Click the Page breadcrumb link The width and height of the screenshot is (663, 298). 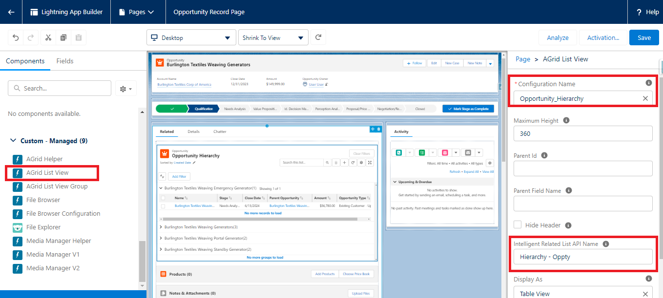[523, 59]
